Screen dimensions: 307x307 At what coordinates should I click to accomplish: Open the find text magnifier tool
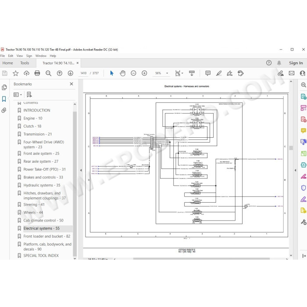48,73
